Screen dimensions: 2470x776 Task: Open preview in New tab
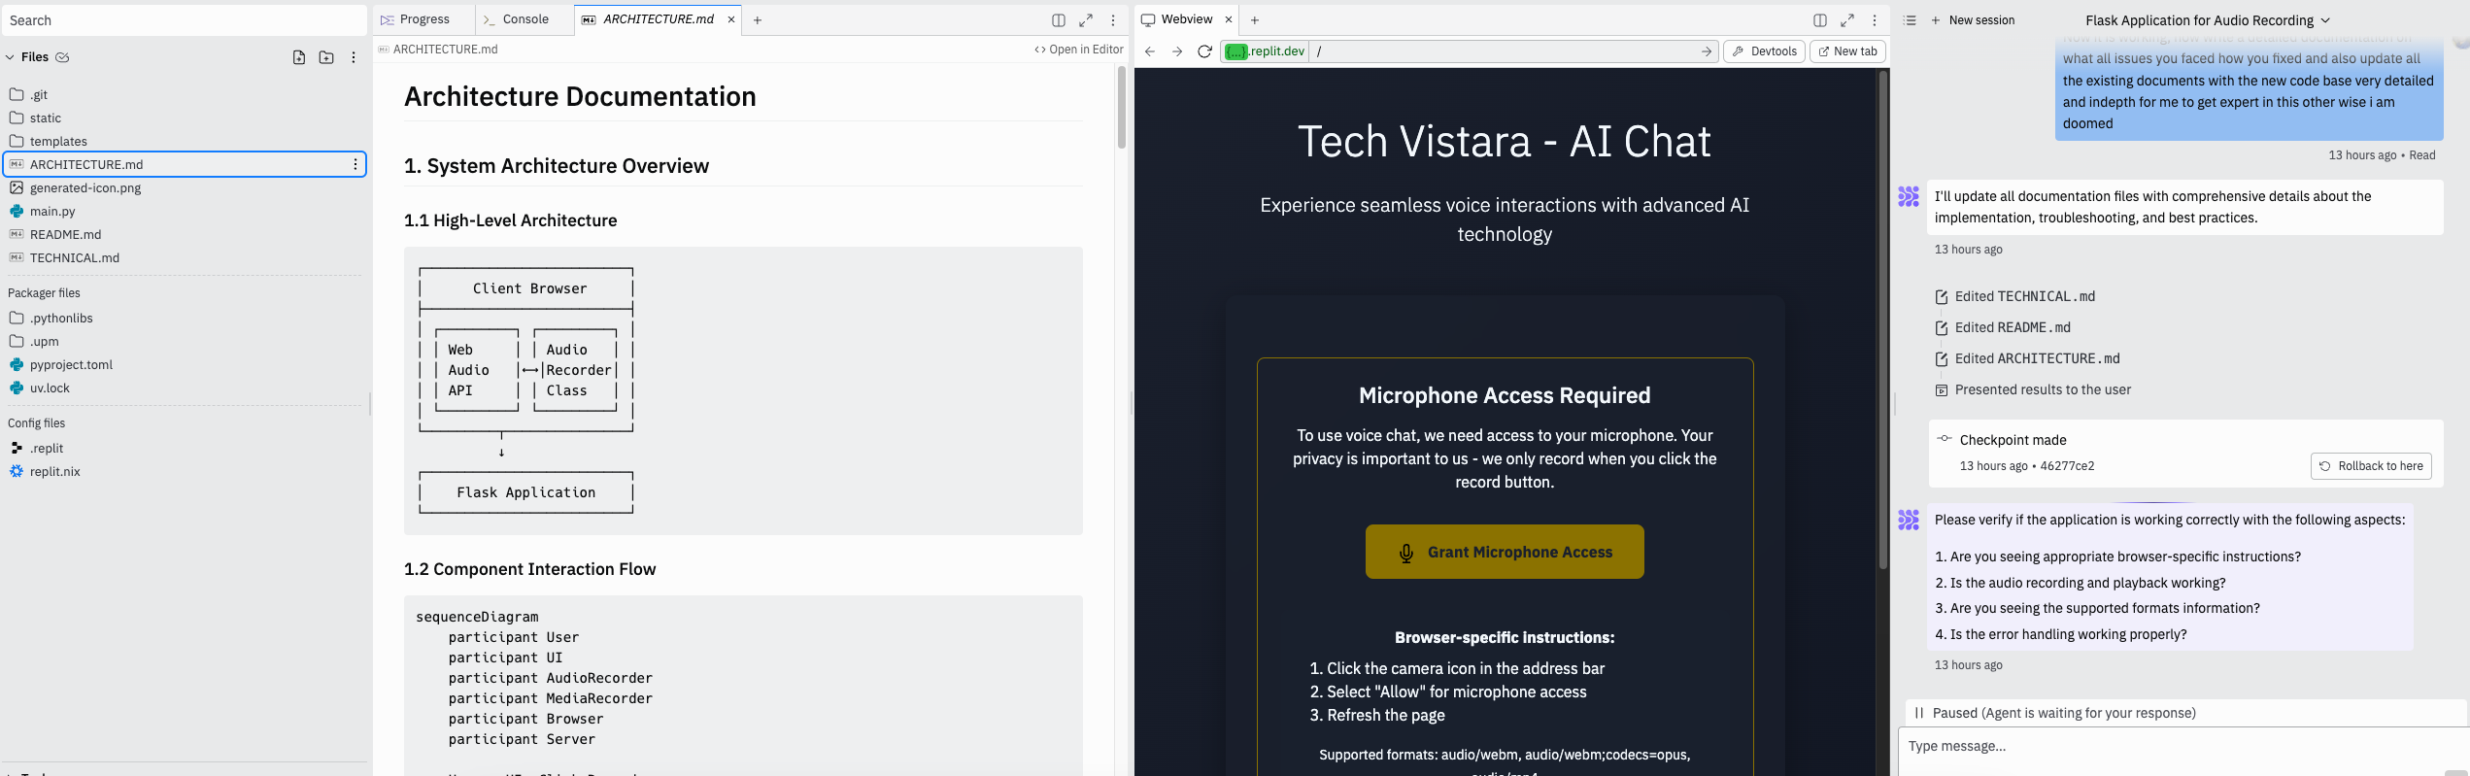coord(1847,51)
